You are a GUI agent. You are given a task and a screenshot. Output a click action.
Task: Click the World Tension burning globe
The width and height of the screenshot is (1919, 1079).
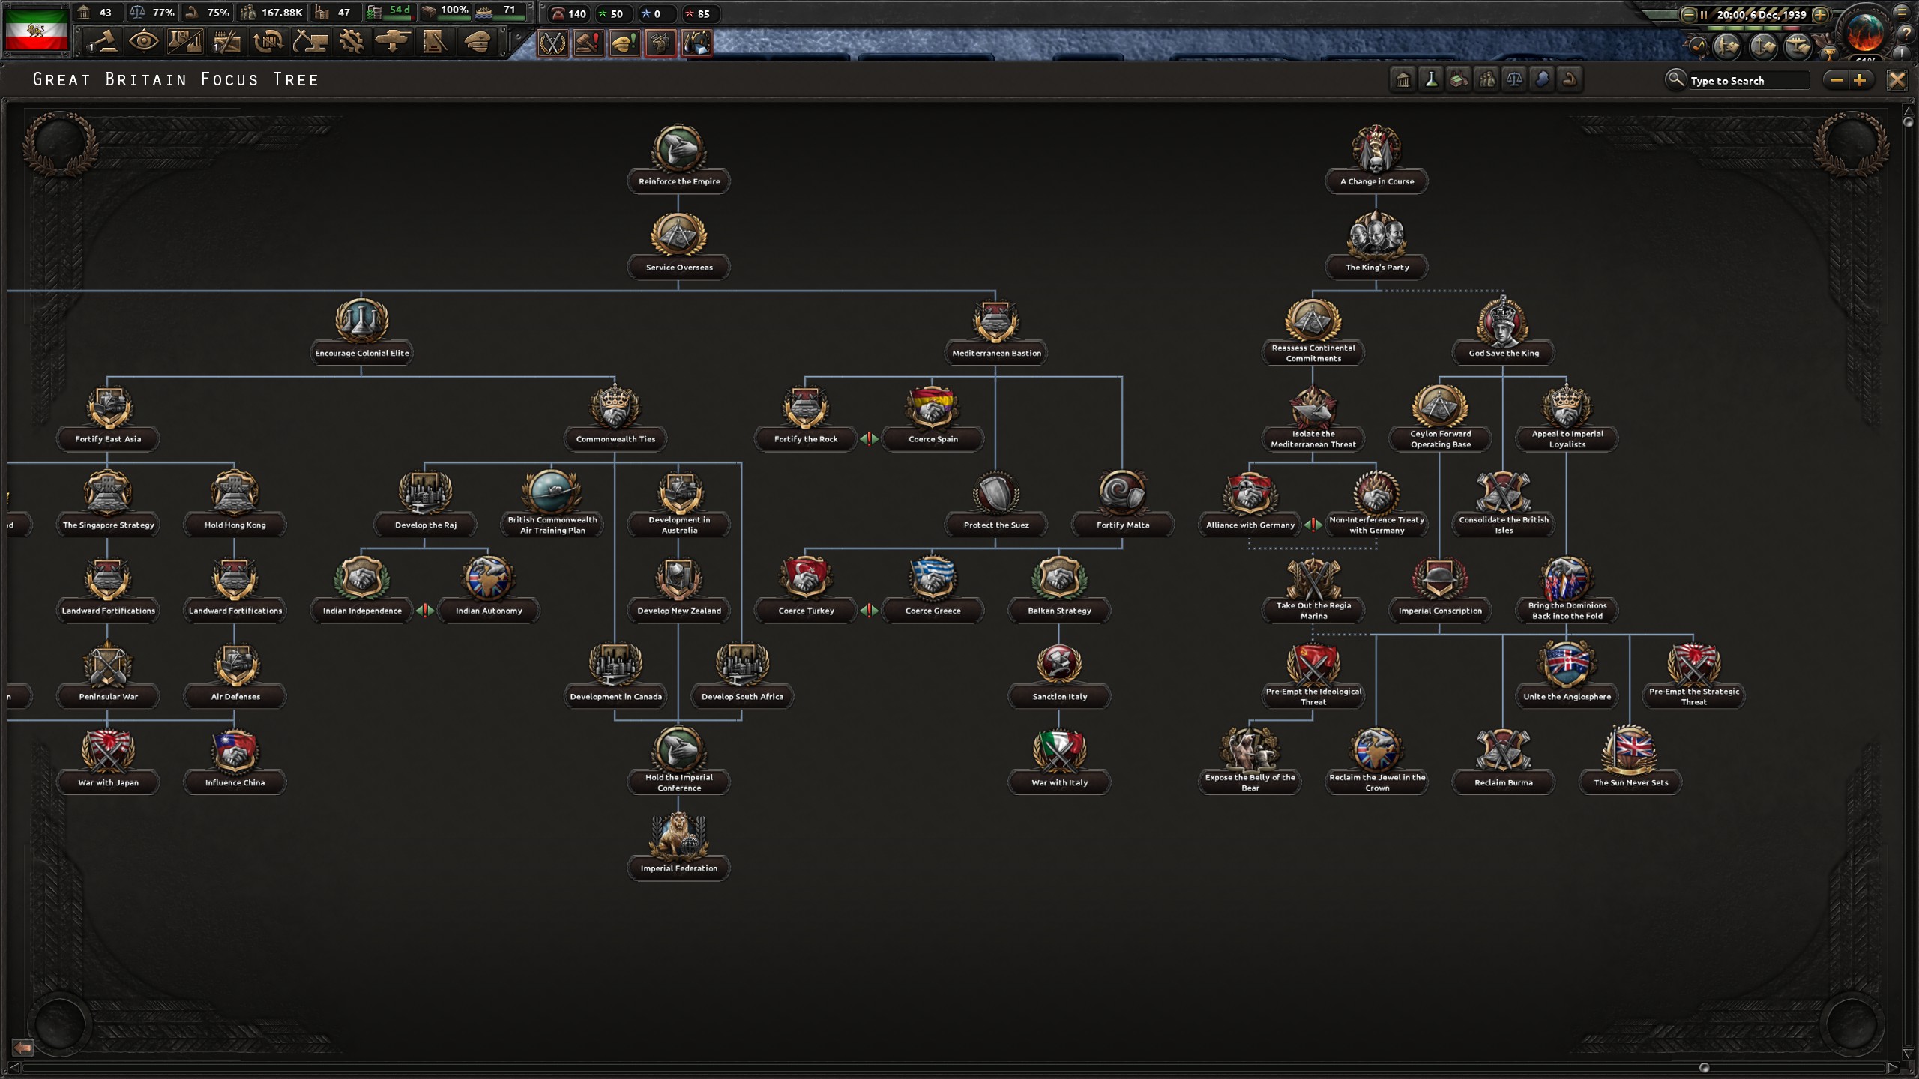click(1865, 31)
